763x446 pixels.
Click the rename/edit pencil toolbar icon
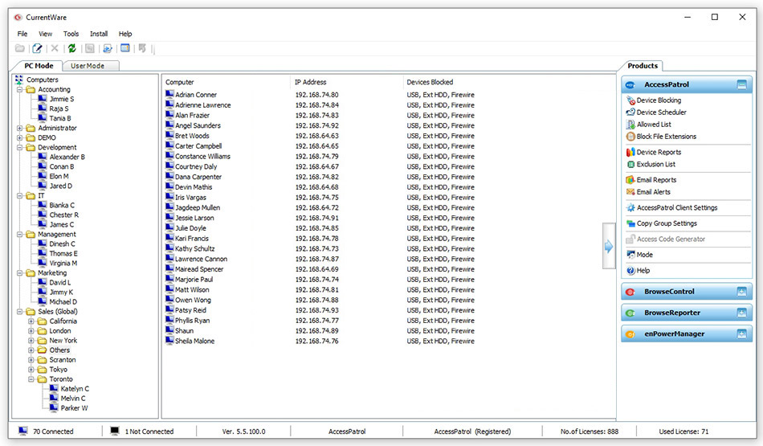click(x=37, y=48)
